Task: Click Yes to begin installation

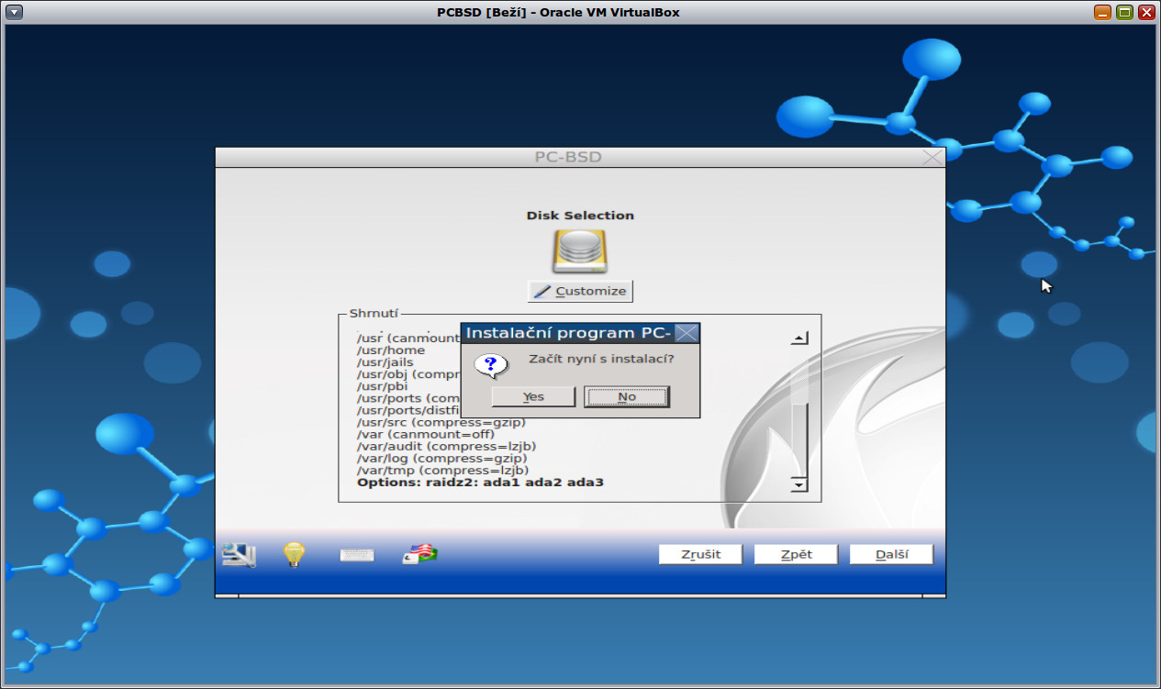Action: click(x=532, y=395)
